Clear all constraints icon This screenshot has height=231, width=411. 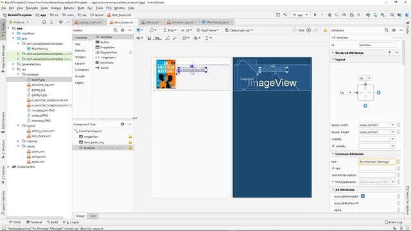(168, 38)
